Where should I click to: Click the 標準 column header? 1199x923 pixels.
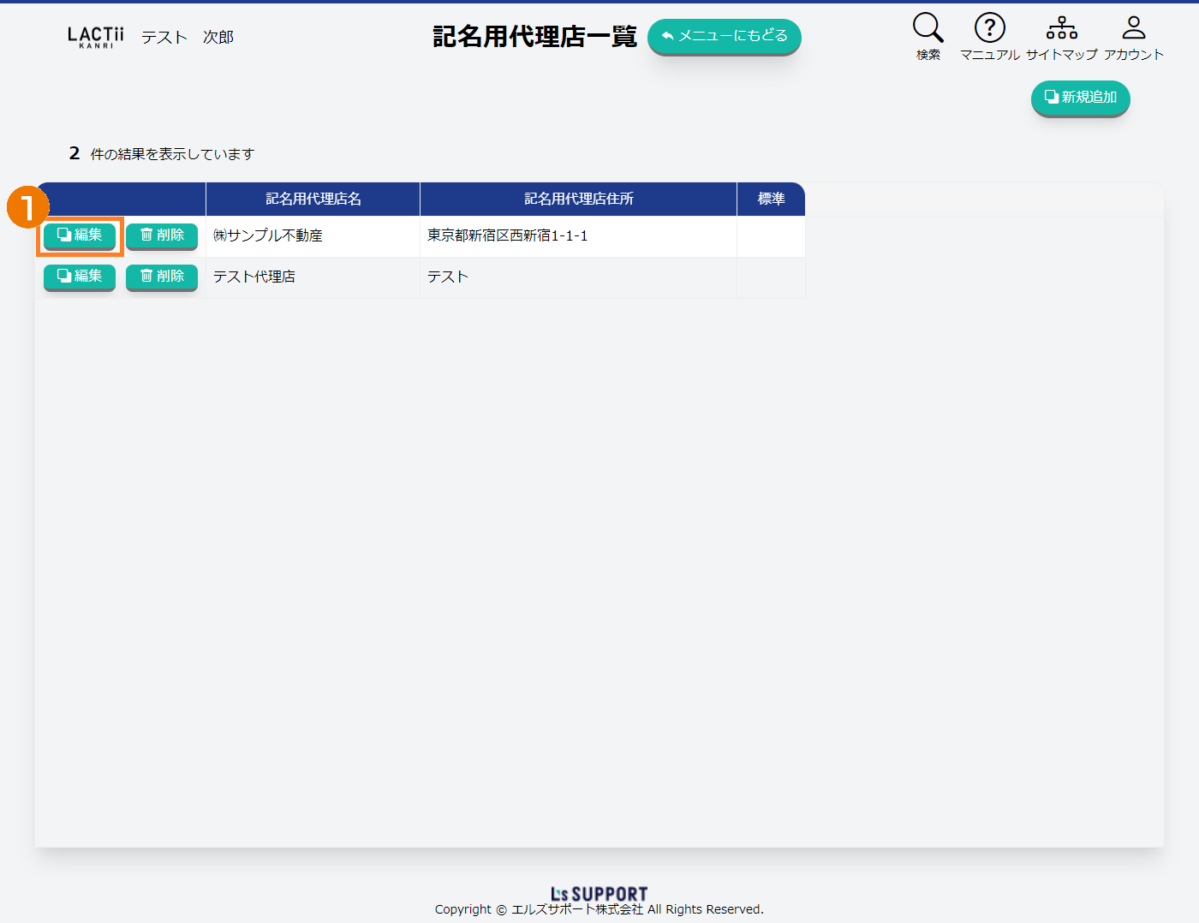(771, 199)
